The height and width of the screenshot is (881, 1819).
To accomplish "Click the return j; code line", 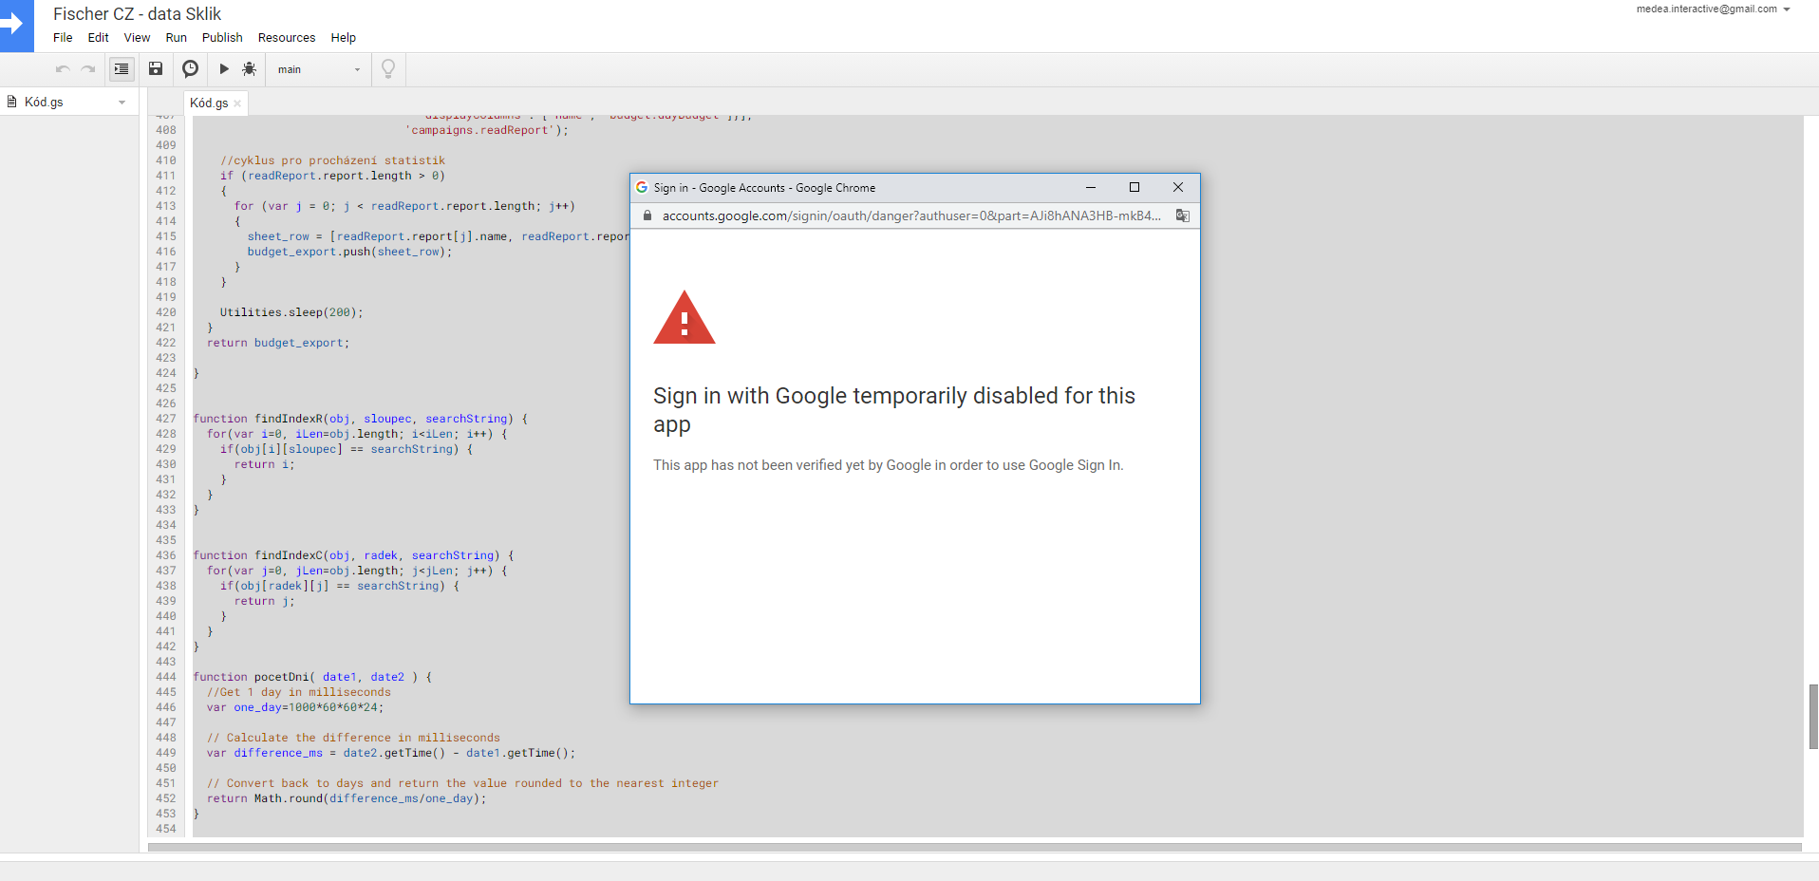I will click(x=265, y=601).
